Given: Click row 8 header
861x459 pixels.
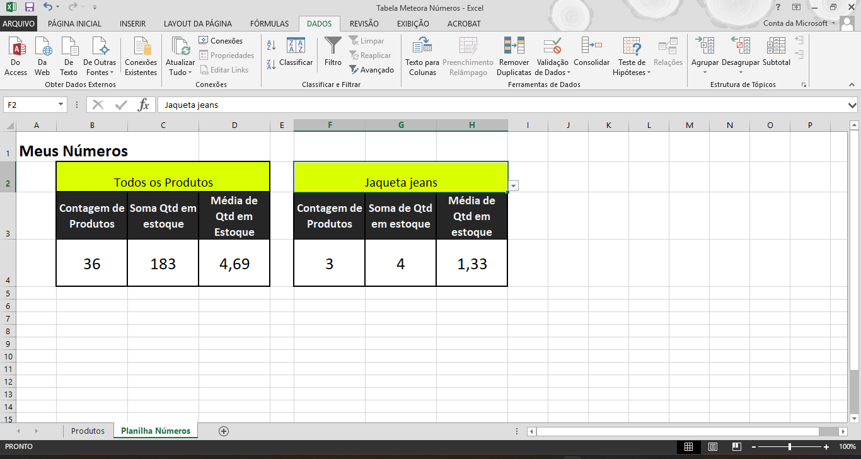Looking at the screenshot, I should (x=8, y=331).
